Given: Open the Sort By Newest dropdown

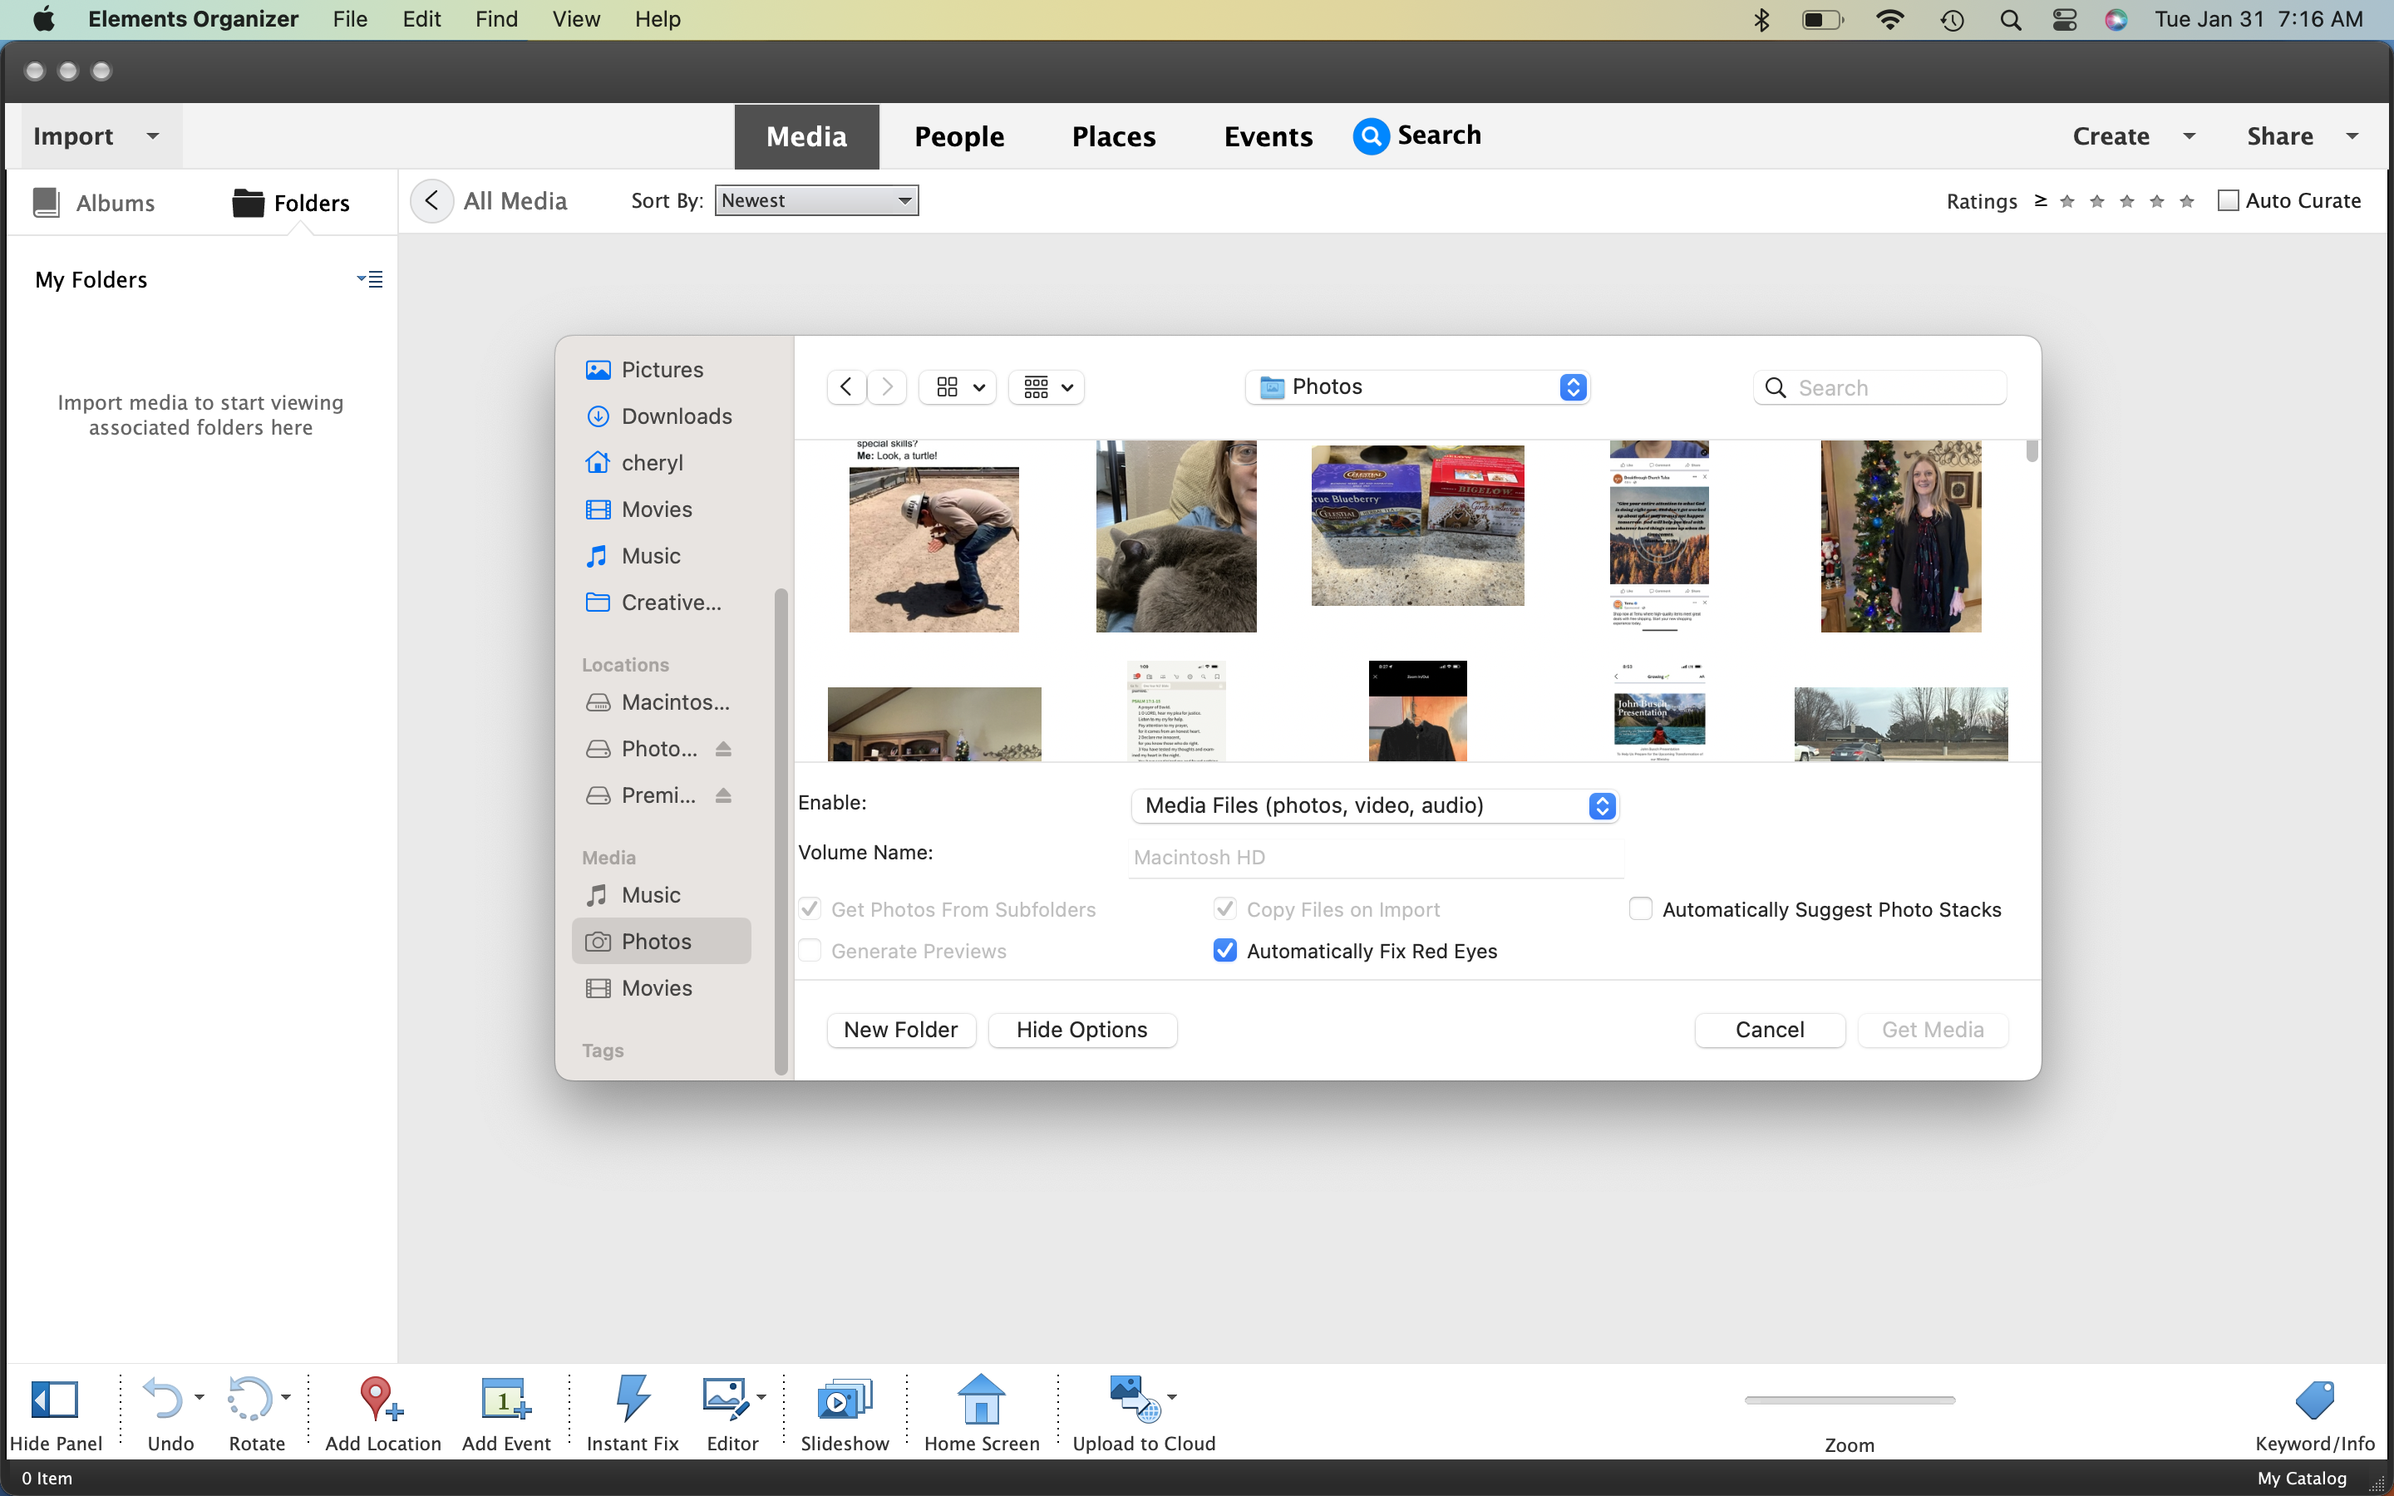Looking at the screenshot, I should 816,201.
